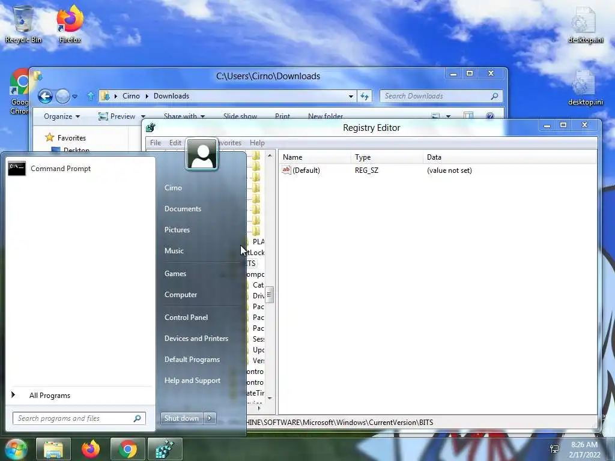Viewport: 615px width, 461px height.
Task: Open the change view dropdown arrow in explorer
Action: point(448,116)
